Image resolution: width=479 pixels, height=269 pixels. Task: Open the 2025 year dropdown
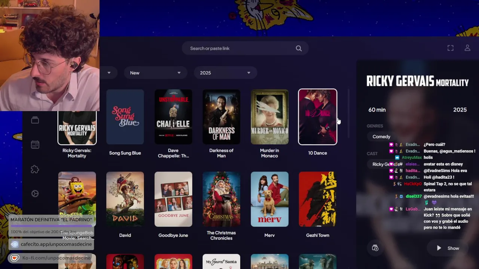coord(225,73)
